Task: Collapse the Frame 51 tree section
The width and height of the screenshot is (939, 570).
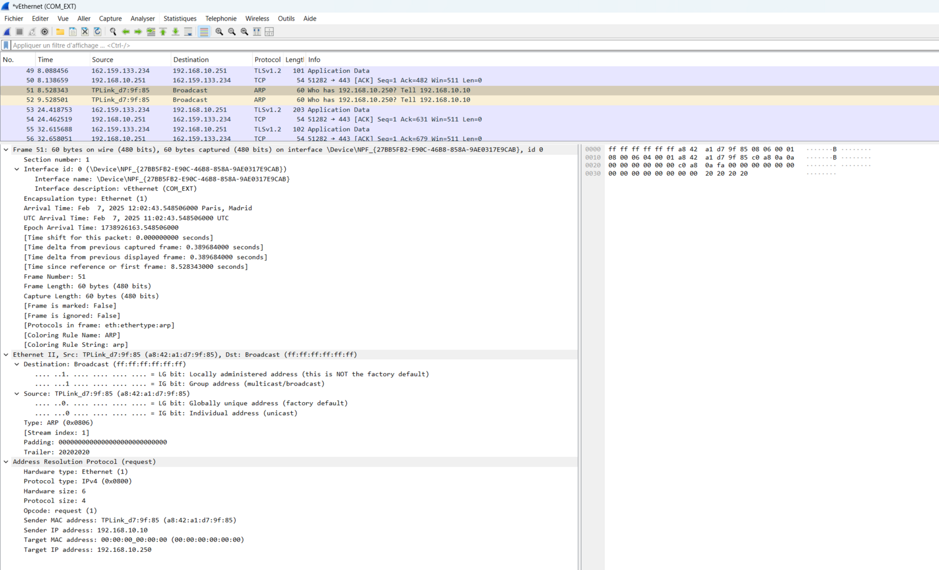Action: point(6,150)
